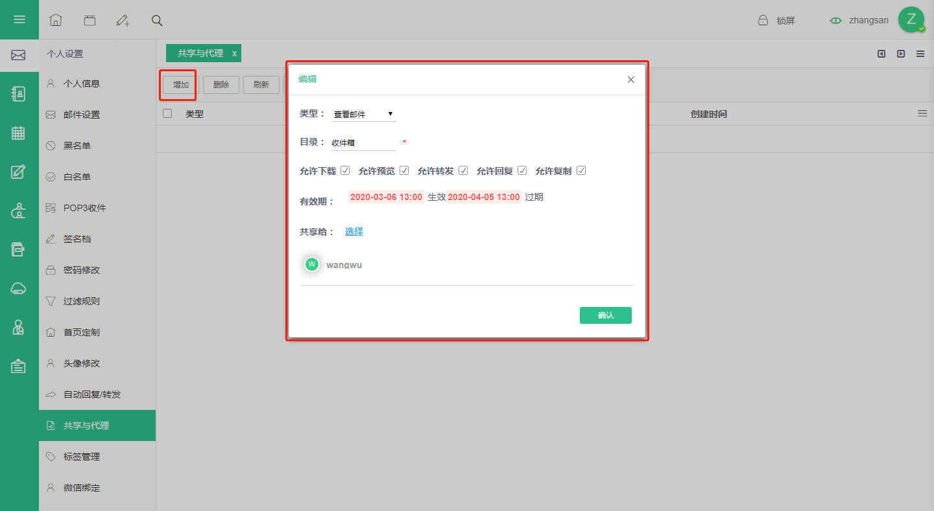Click the green 确认 button
The image size is (934, 511).
click(x=606, y=315)
